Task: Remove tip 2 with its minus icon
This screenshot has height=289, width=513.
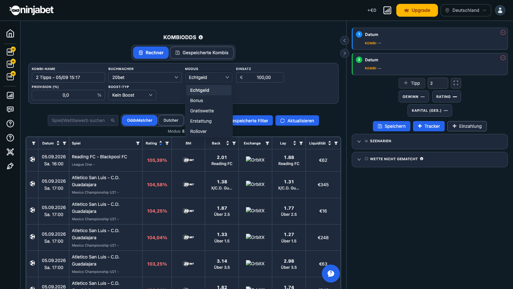Action: click(x=503, y=58)
